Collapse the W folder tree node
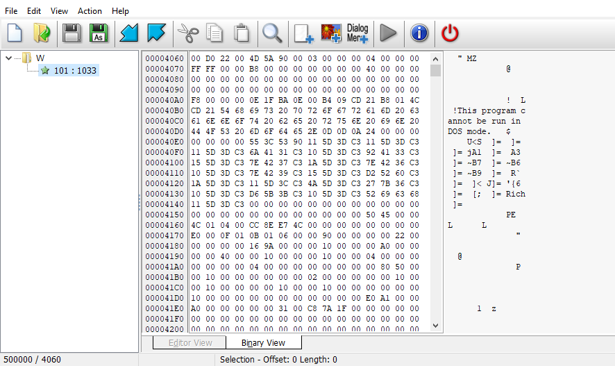The height and width of the screenshot is (366, 615). click(x=9, y=58)
